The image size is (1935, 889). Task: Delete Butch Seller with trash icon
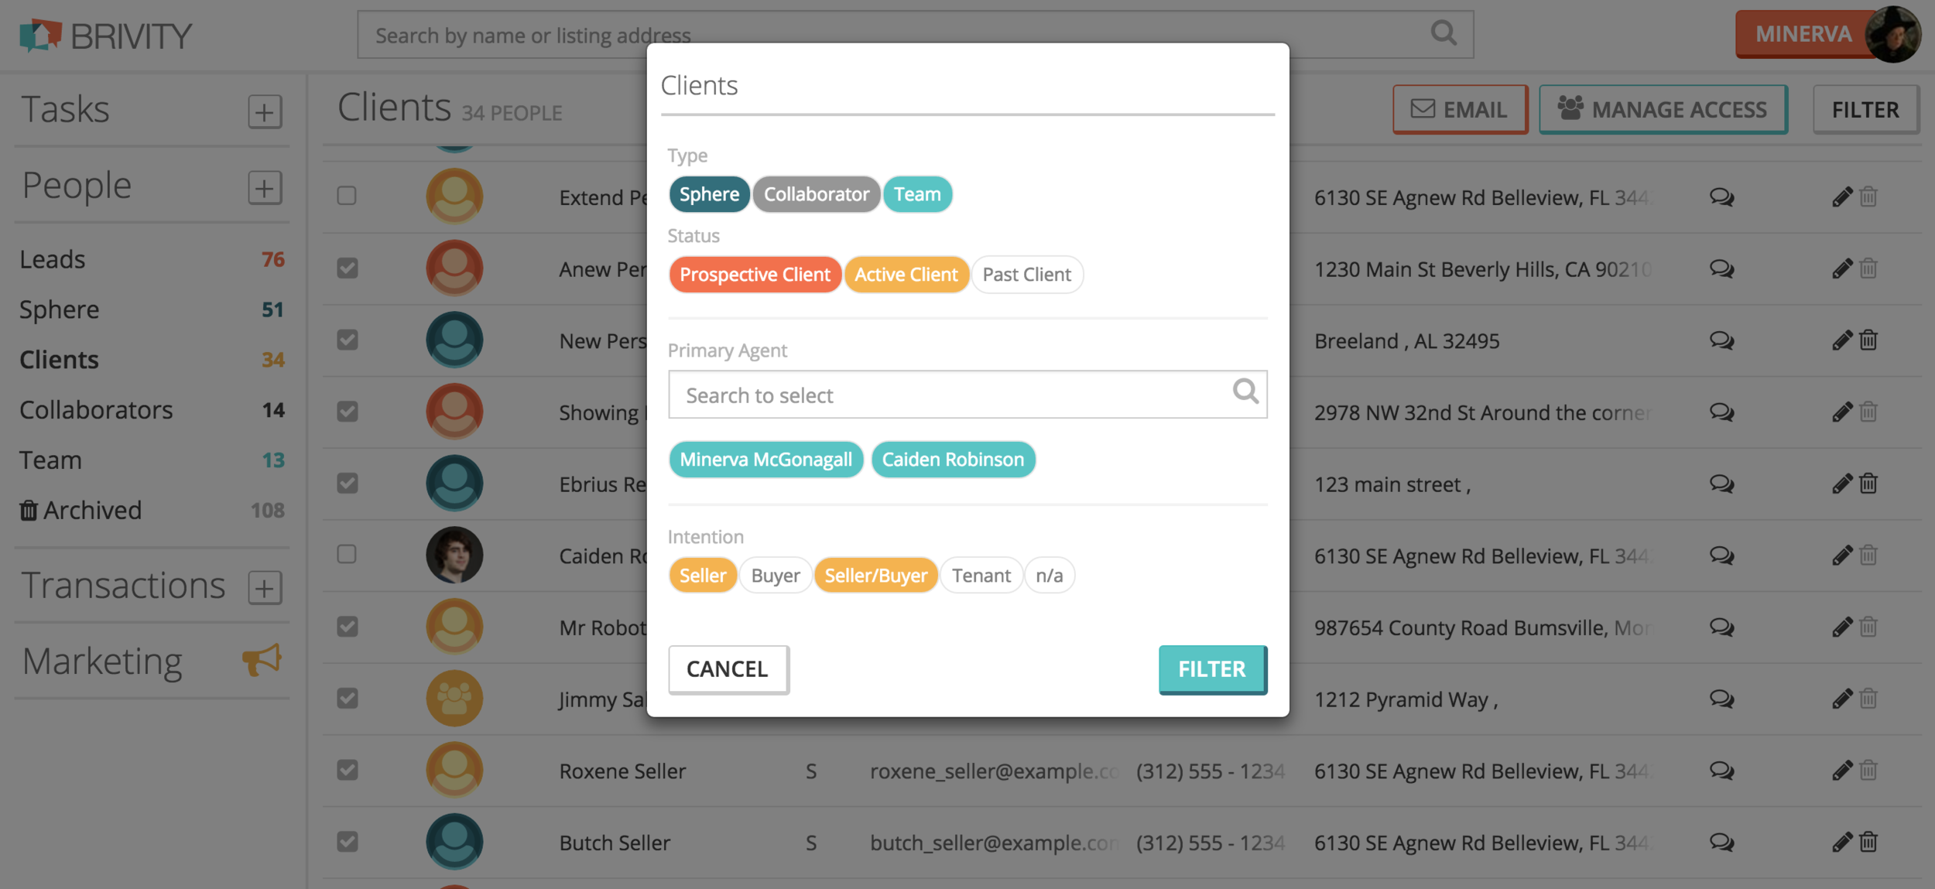(x=1868, y=842)
